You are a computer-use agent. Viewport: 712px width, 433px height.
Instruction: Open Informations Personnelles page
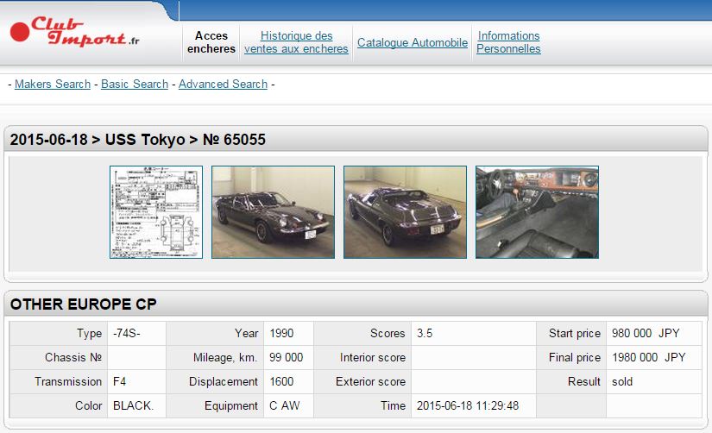click(508, 42)
